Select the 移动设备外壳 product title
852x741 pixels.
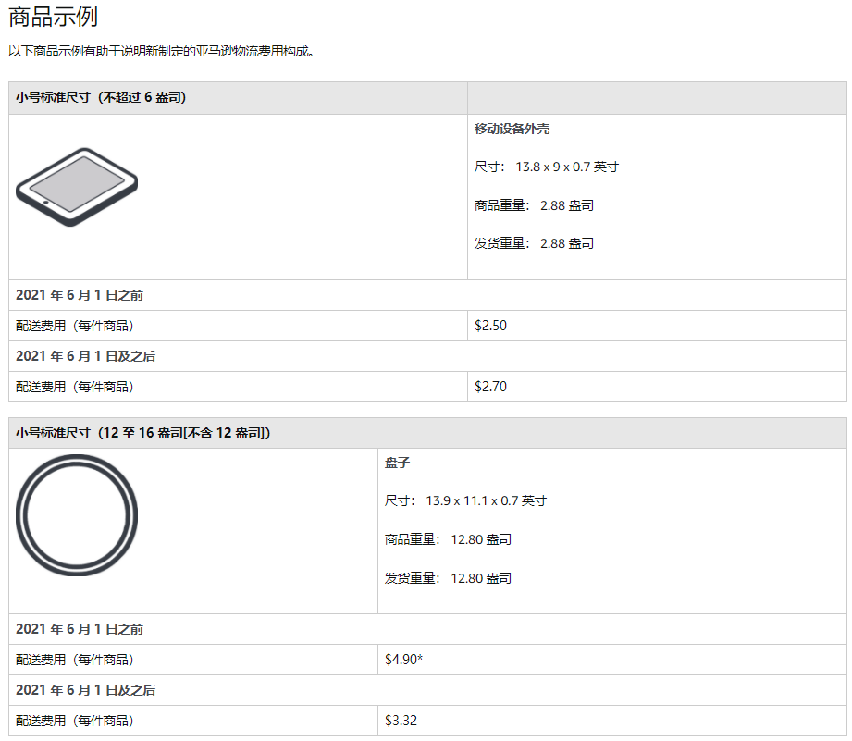512,129
